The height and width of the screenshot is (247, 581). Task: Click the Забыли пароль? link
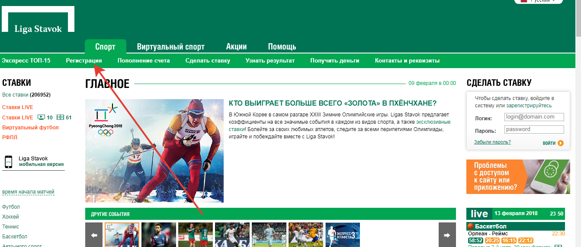(x=492, y=142)
